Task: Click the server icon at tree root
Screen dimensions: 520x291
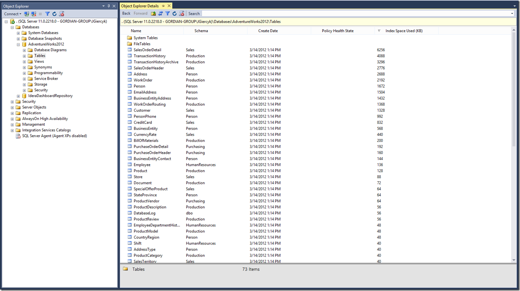Action: click(x=12, y=21)
